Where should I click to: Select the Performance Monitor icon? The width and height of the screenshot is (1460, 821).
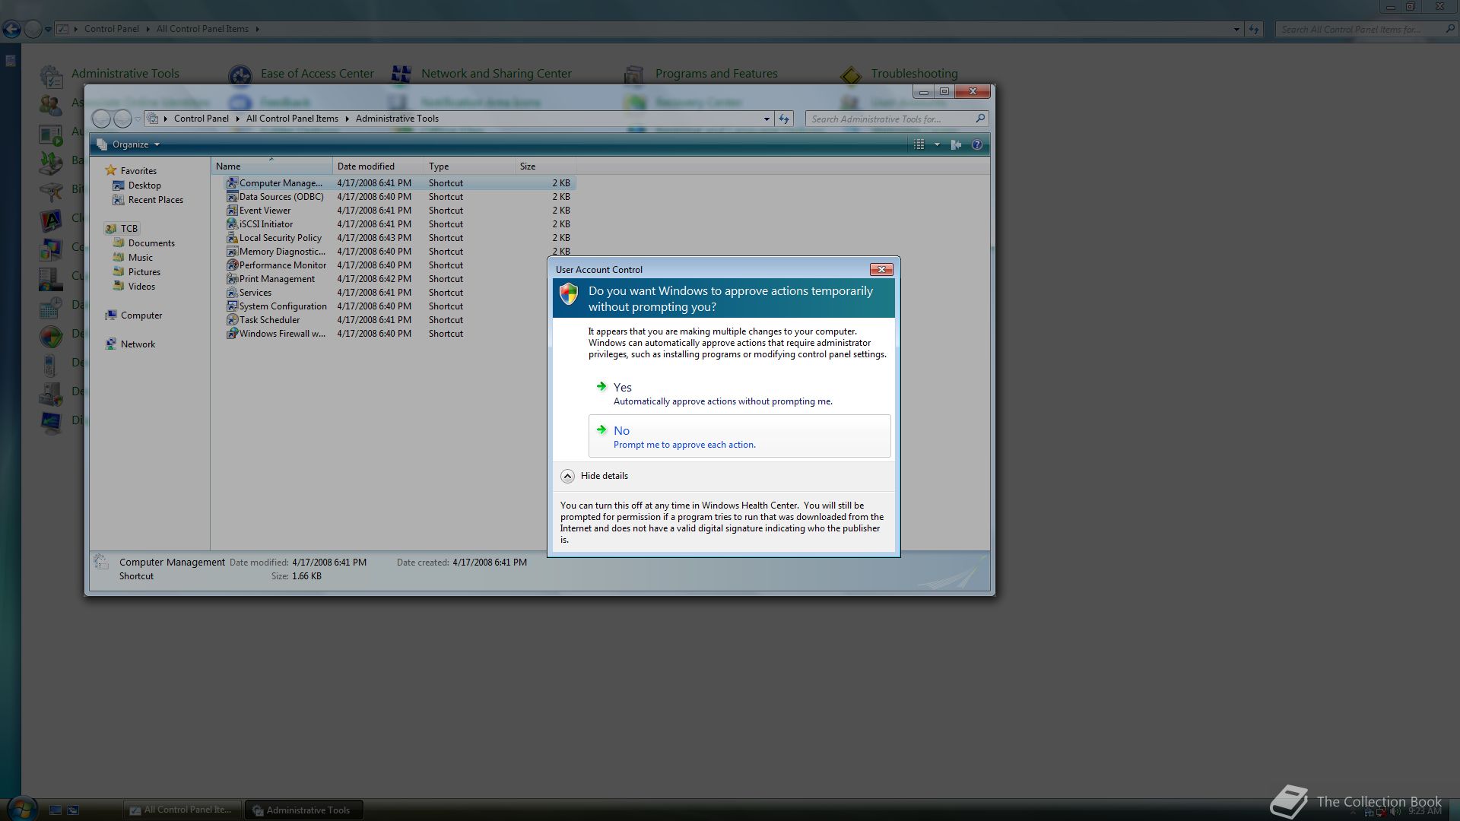point(232,265)
